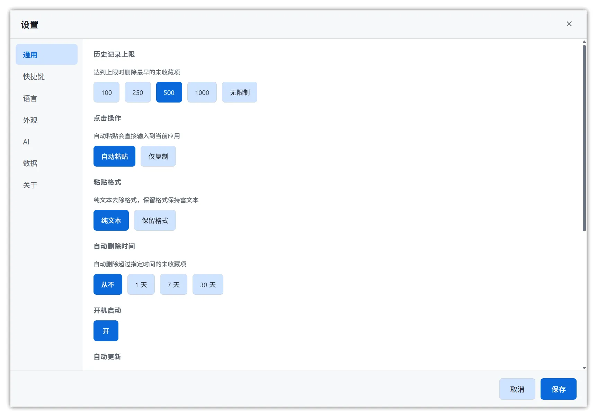The height and width of the screenshot is (417, 597).
Task: Choose the 1000 history limit option
Action: [x=202, y=92]
